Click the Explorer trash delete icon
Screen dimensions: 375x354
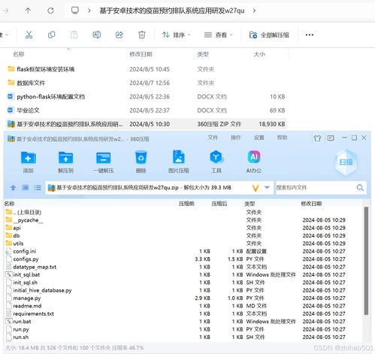click(x=142, y=35)
